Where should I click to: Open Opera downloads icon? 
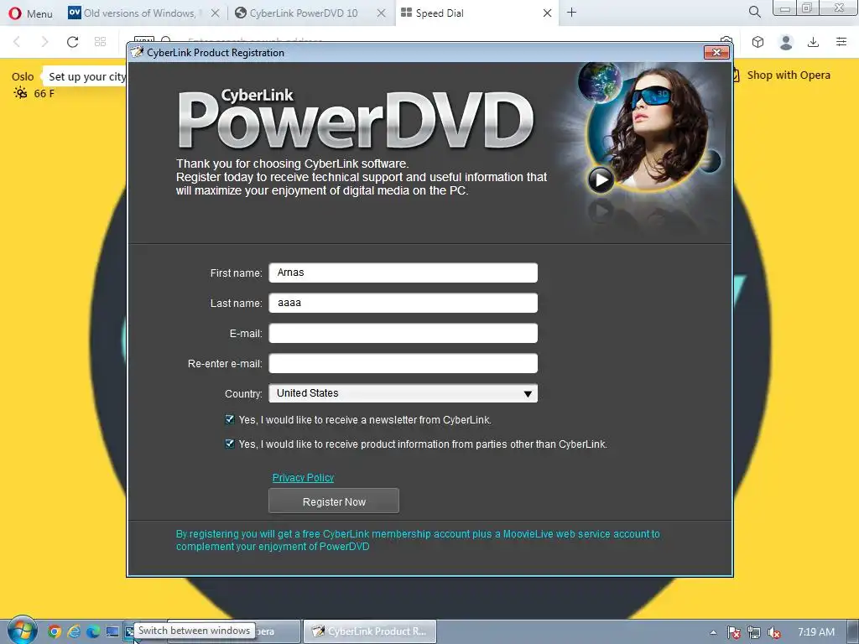point(813,42)
